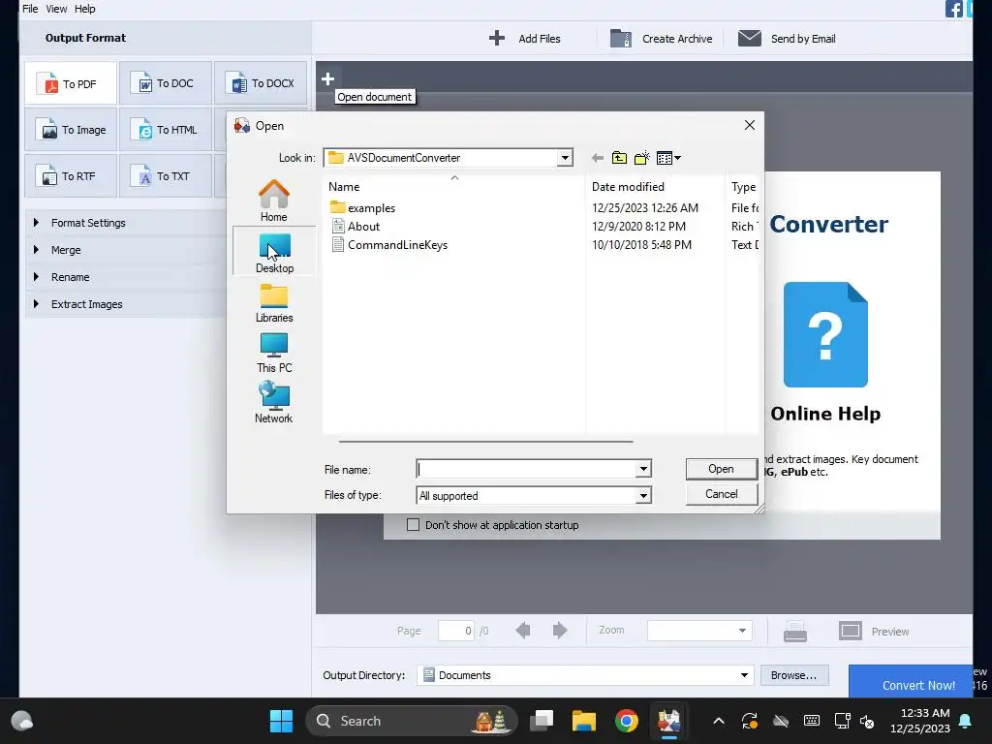The width and height of the screenshot is (992, 744).
Task: Jump to Home in places bar
Action: pos(274,201)
